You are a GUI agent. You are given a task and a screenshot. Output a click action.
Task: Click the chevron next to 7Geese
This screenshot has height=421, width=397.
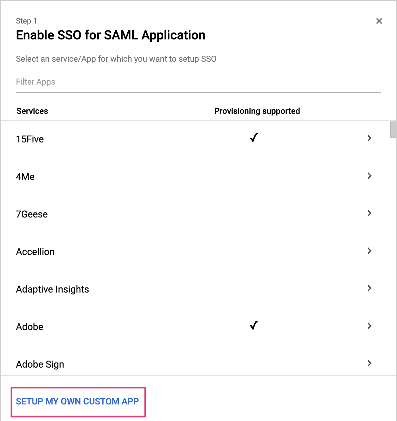pos(369,213)
